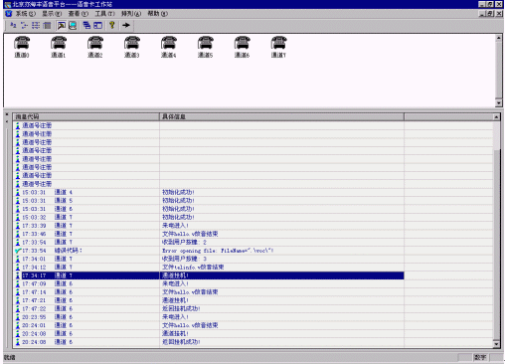Click the 消息代码 column header
The width and height of the screenshot is (505, 364).
click(86, 116)
